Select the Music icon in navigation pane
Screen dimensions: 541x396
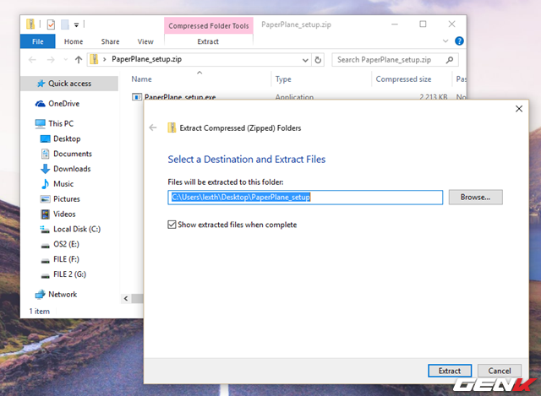[x=46, y=184]
